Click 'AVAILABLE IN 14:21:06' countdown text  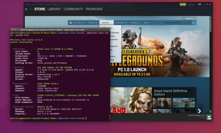pos(132,74)
